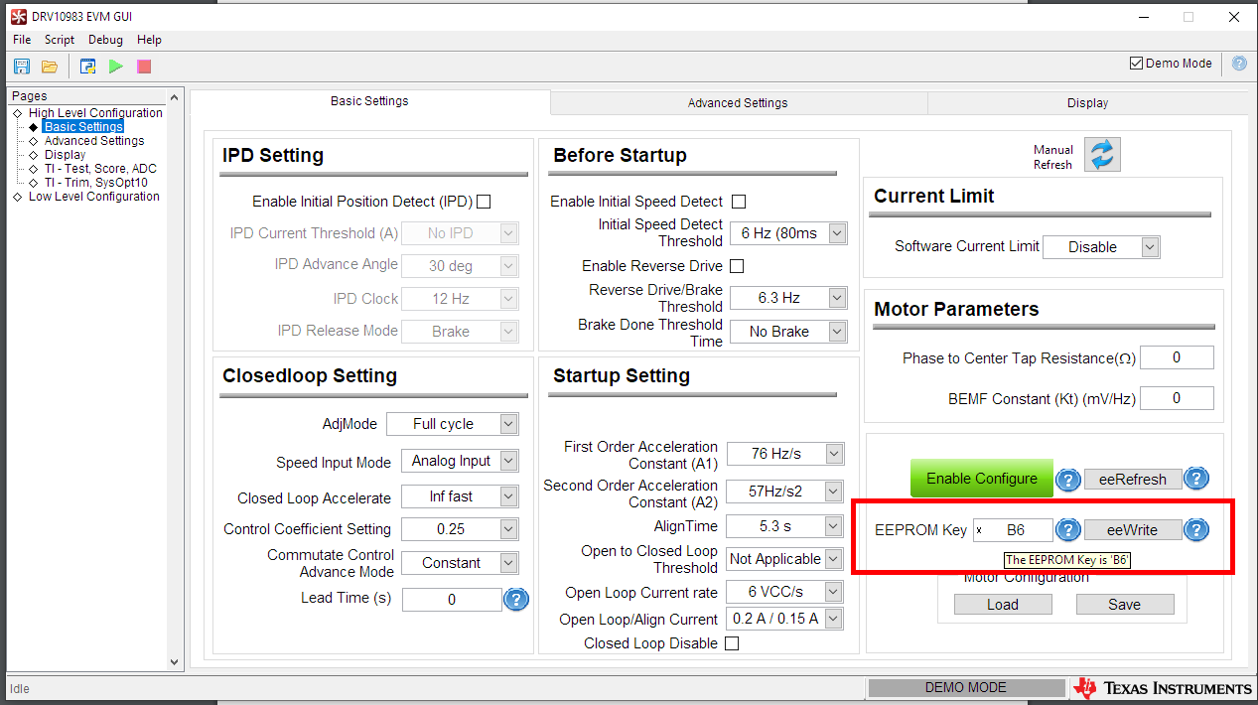Switch to the Advanced Settings tab
This screenshot has height=705, width=1258.
tap(738, 103)
